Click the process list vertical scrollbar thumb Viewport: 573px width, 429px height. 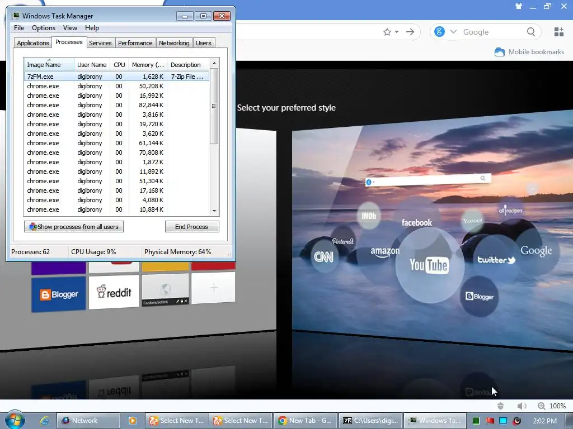(214, 106)
